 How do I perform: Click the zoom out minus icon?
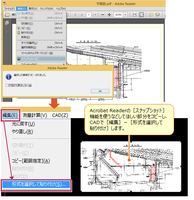103,15
